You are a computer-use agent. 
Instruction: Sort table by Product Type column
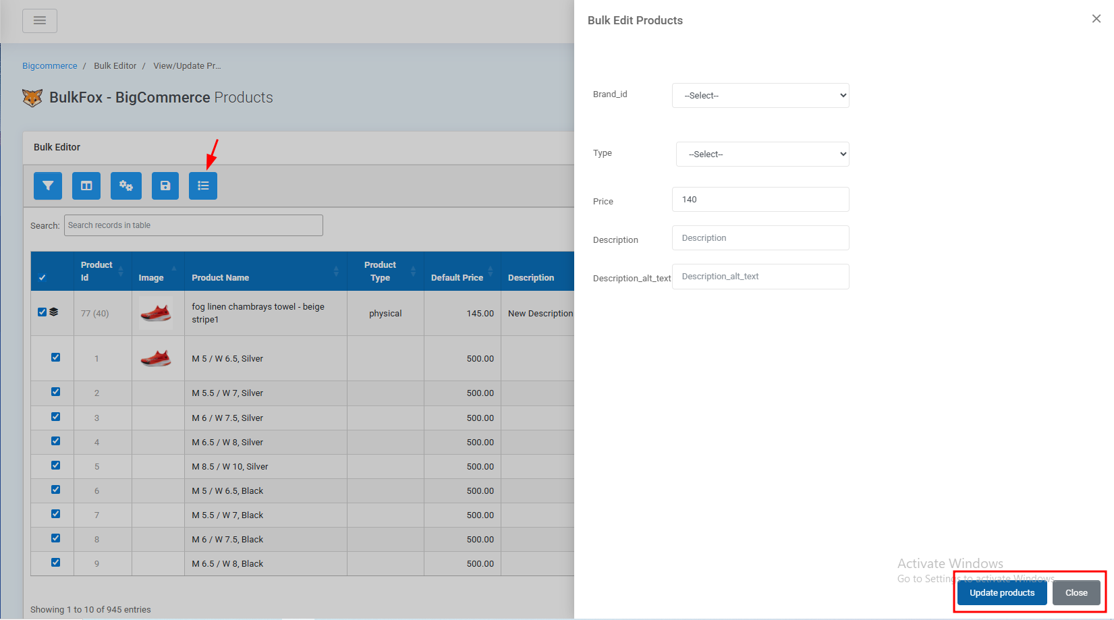385,271
